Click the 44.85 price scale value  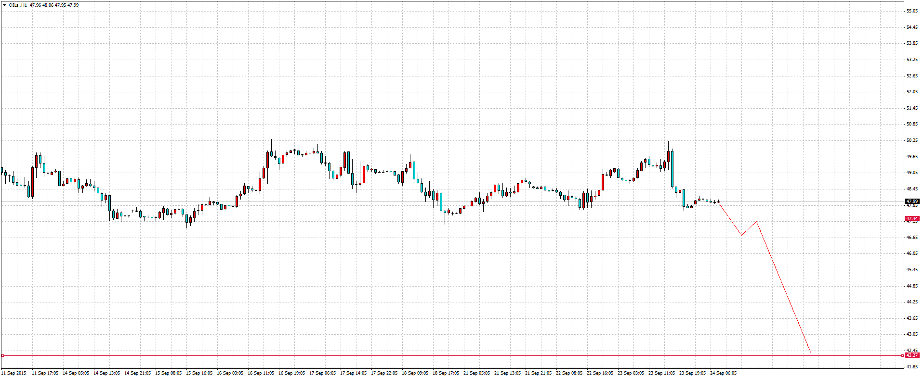[x=911, y=286]
